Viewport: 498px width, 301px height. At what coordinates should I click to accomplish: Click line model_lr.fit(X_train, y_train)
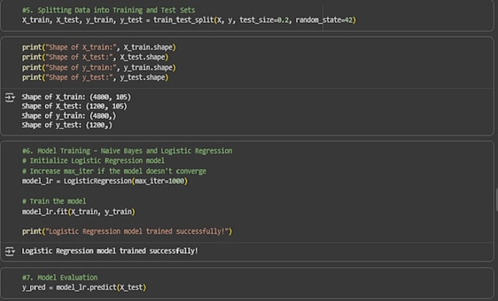(78, 212)
